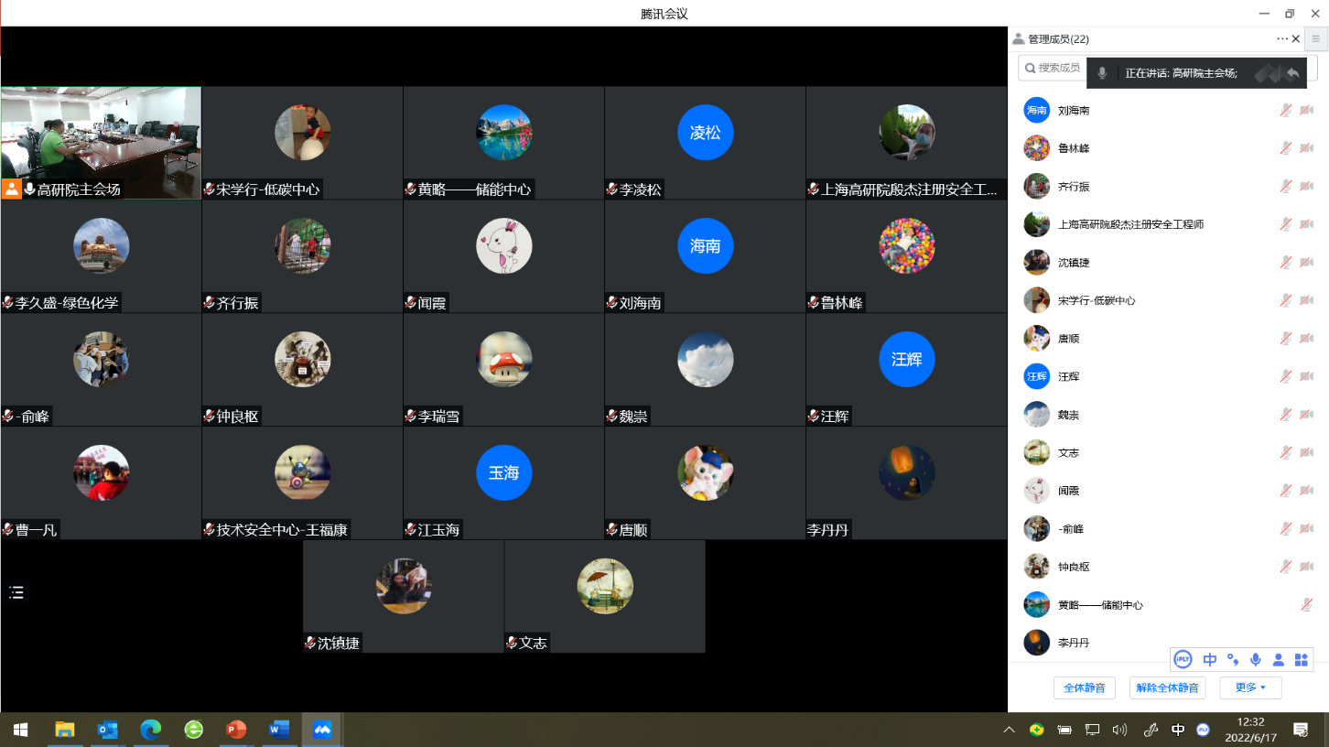The image size is (1329, 747).
Task: Show hidden icons in the system tray
Action: tap(1009, 730)
